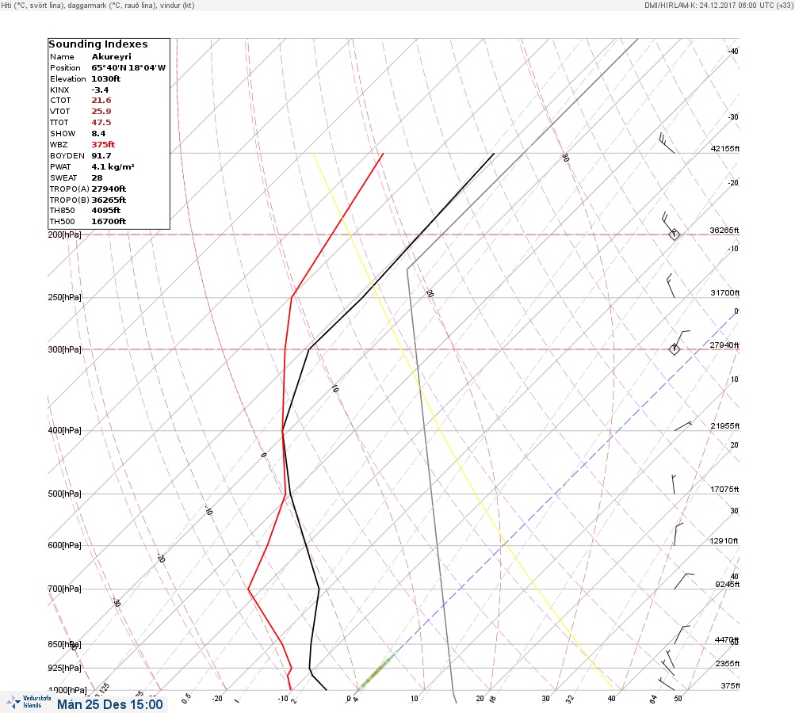
Task: Click the 'TROPO(B)' label in the table
Action: point(70,200)
